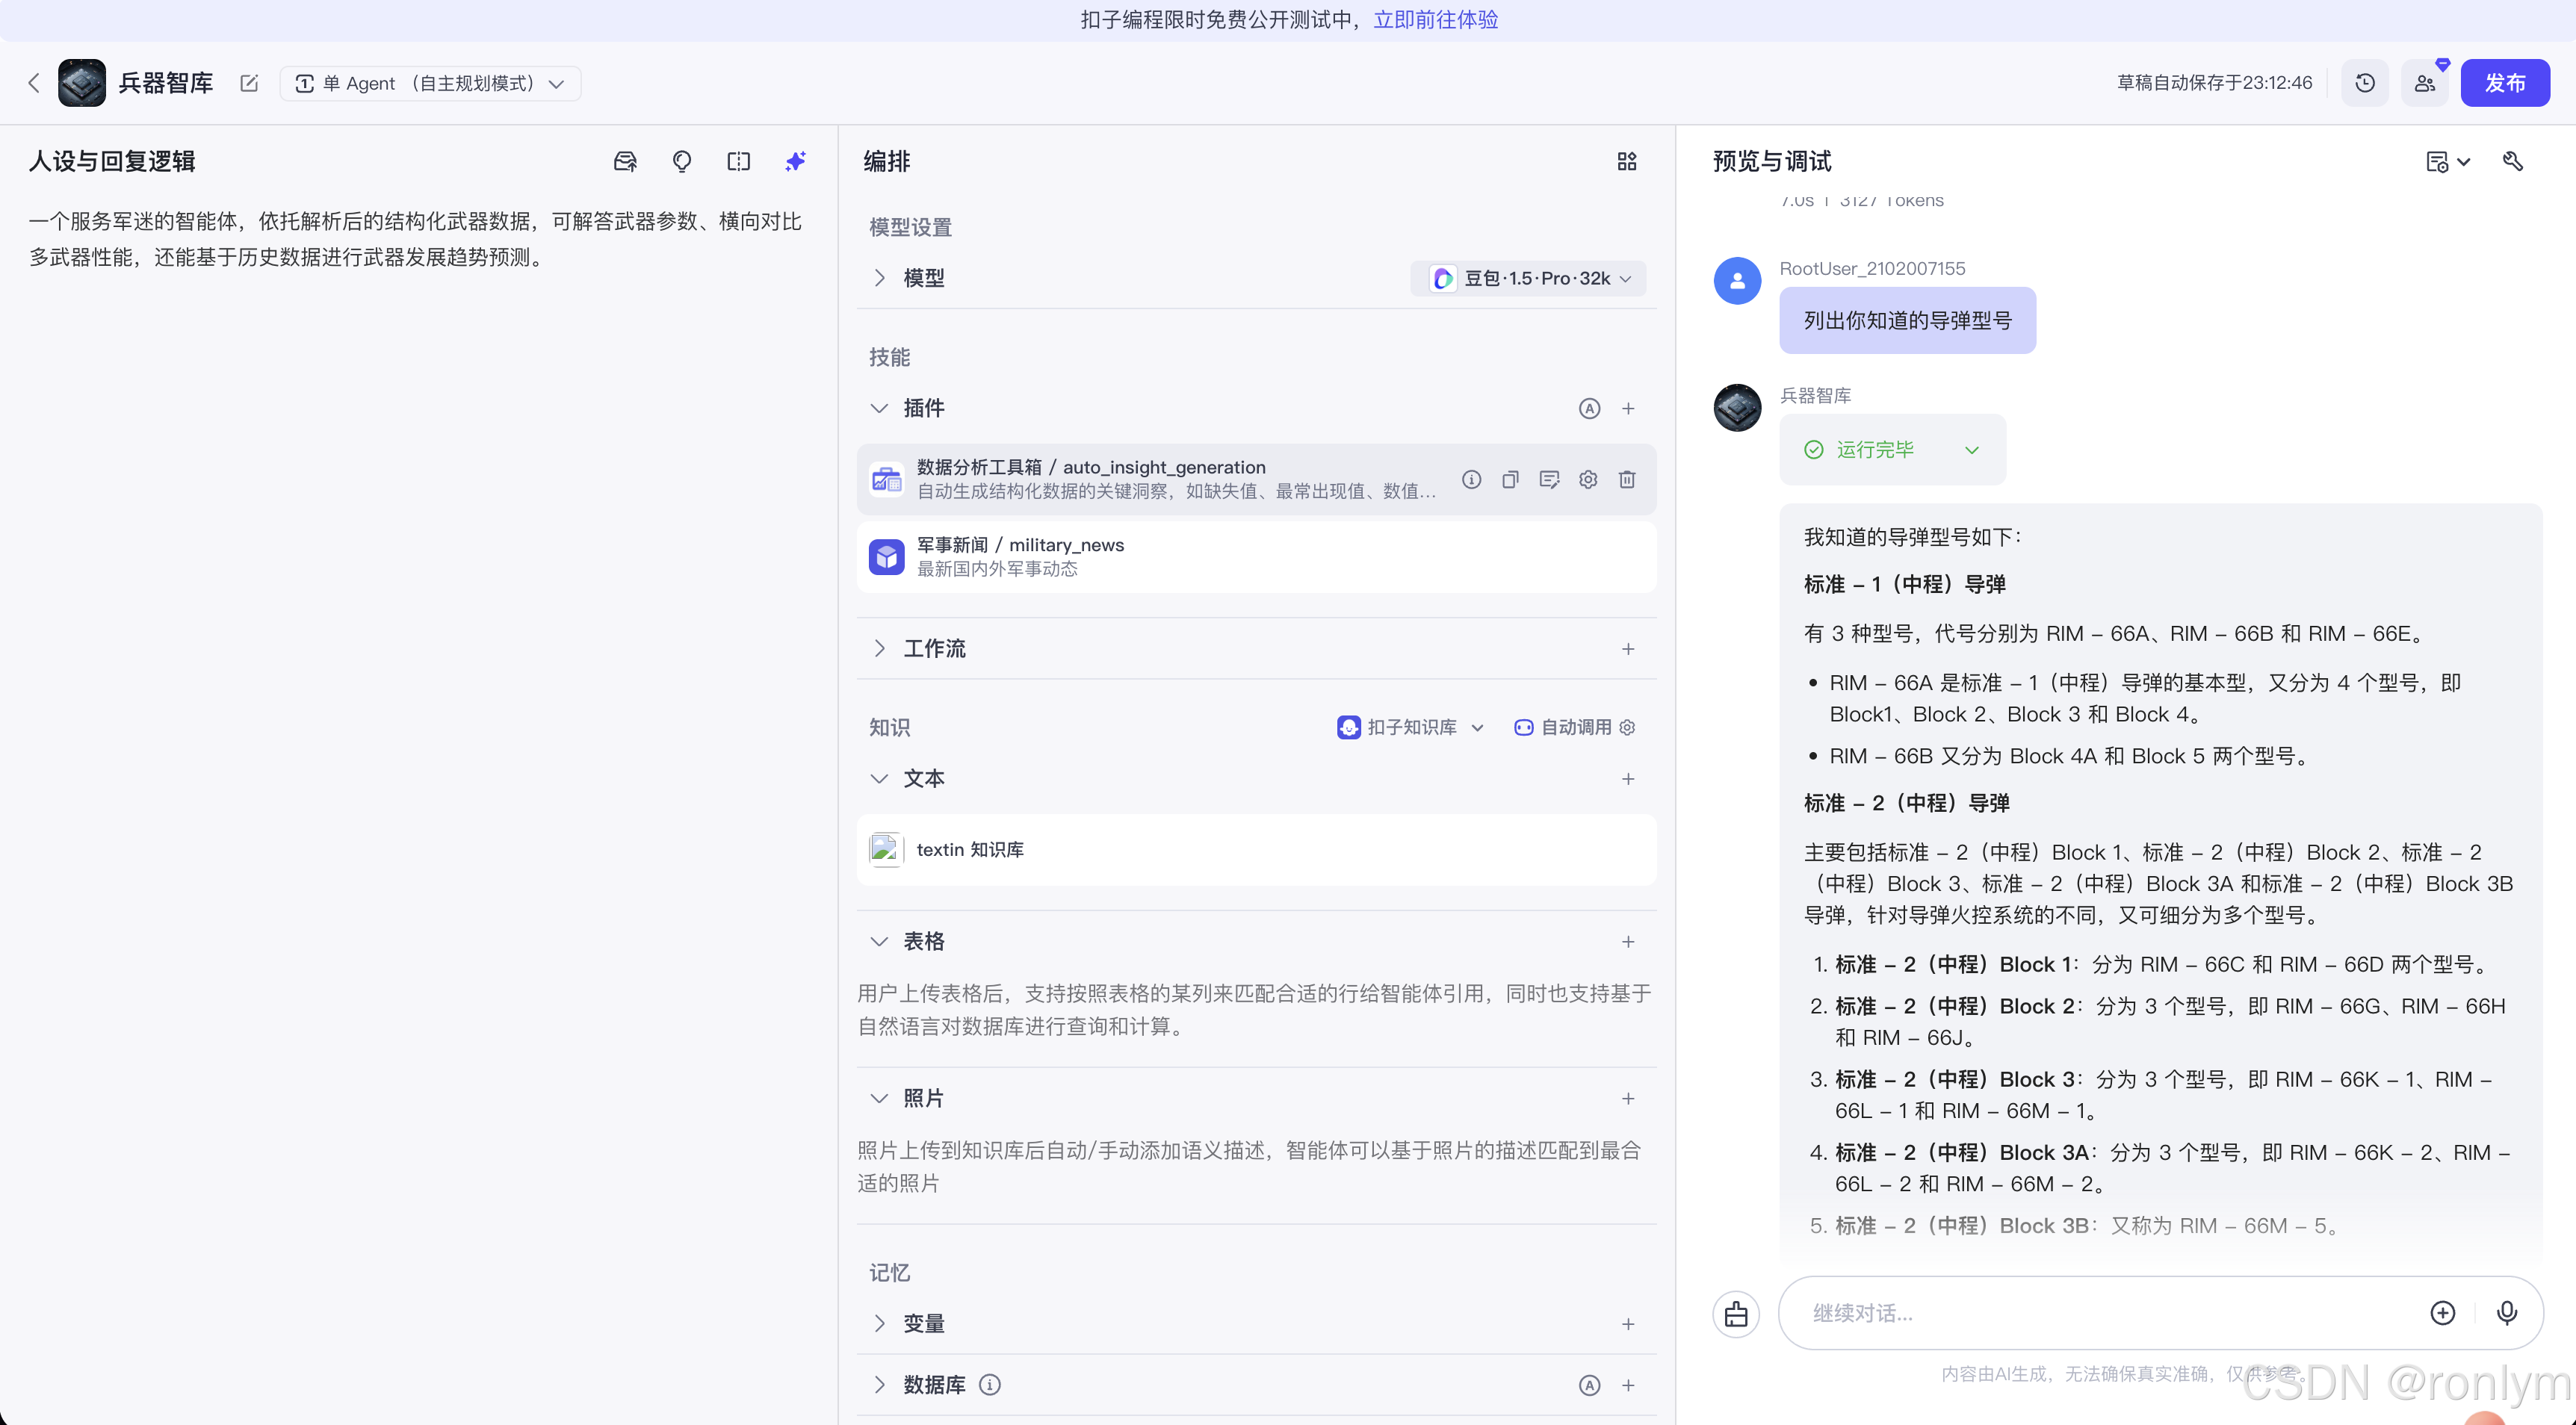This screenshot has height=1425, width=2576.
Task: Focus the 继续对话 chat input field
Action: [2110, 1313]
